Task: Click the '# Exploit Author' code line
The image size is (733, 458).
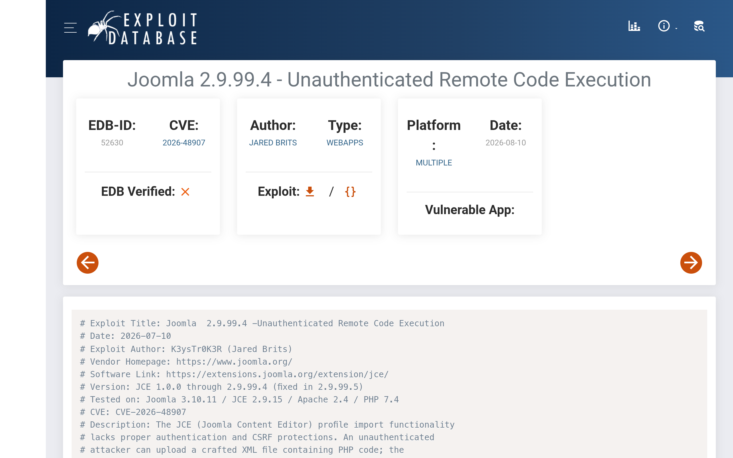Action: (186, 349)
